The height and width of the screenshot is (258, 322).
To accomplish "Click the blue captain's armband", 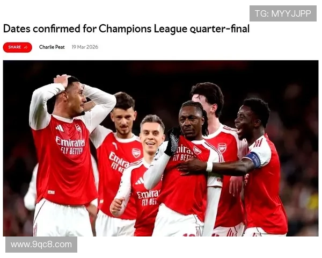I will click(x=253, y=160).
